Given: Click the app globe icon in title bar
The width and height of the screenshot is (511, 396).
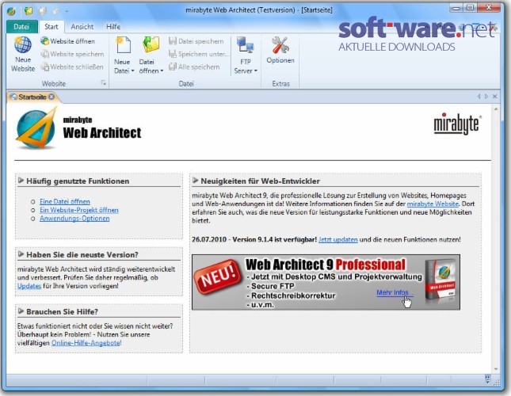Looking at the screenshot, I should click(11, 12).
